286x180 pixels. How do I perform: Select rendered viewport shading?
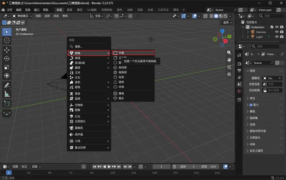pos(226,16)
